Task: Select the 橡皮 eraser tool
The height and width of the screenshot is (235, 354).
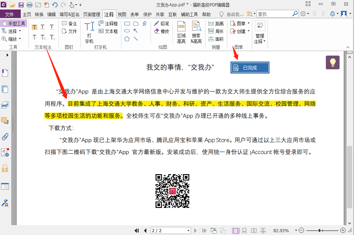Action: [162, 31]
